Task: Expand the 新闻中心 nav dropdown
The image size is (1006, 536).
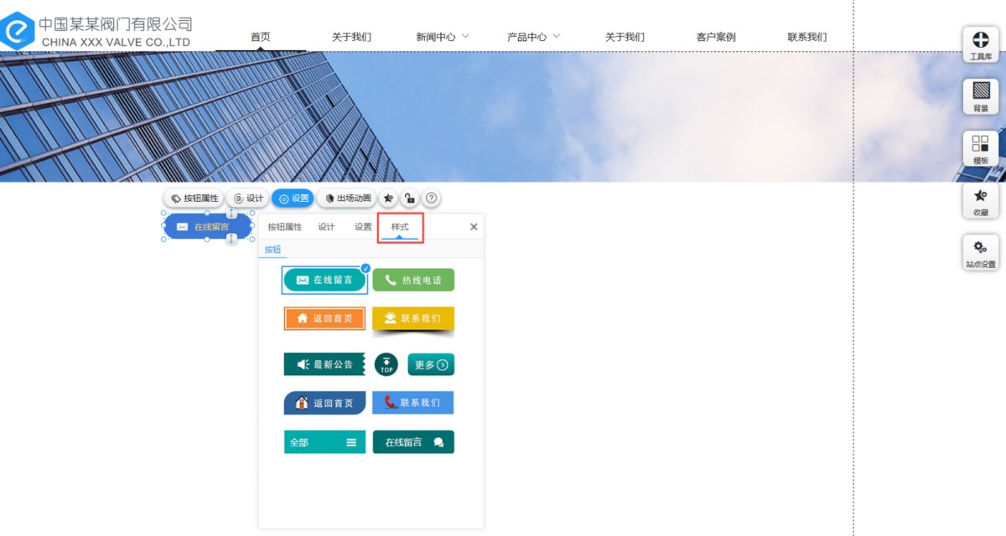Action: [443, 37]
